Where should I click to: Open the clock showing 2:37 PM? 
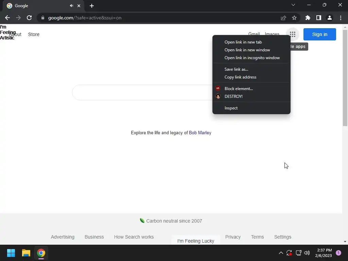click(324, 253)
